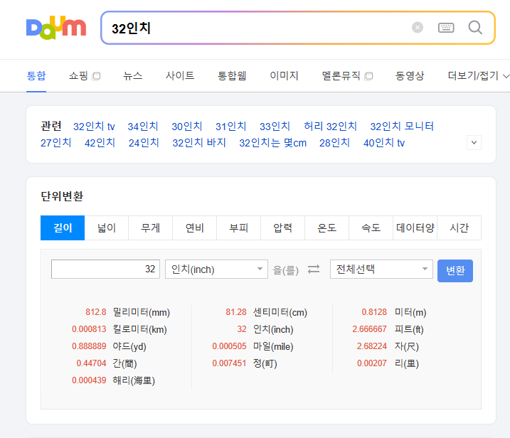Open the 동영상 tab
The image size is (510, 438).
[x=410, y=76]
